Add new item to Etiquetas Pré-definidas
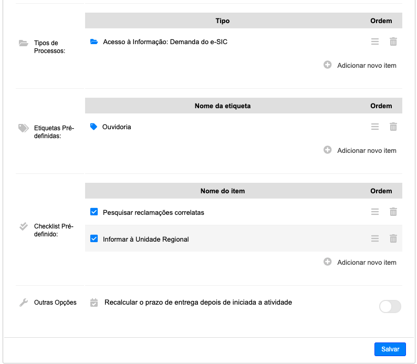 click(360, 151)
